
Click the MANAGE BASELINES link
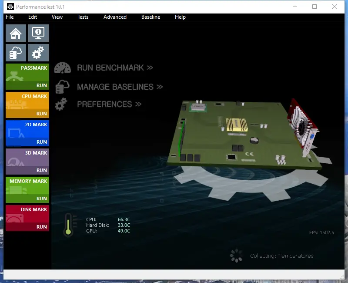coord(120,87)
